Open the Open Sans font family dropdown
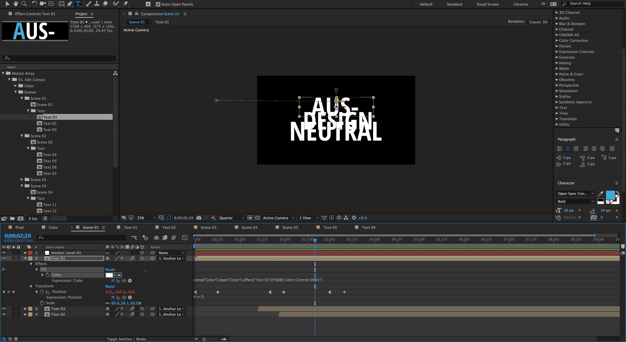Image resolution: width=626 pixels, height=342 pixels. (575, 194)
